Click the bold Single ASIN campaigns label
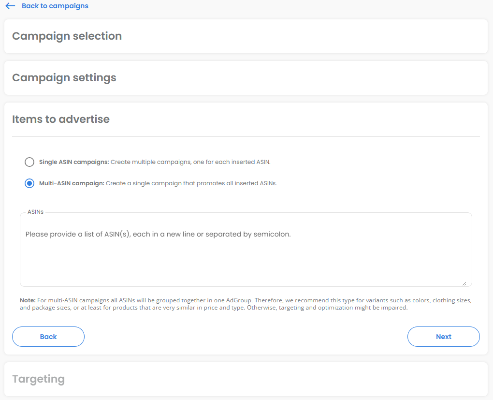Image resolution: width=493 pixels, height=400 pixels. pos(74,162)
